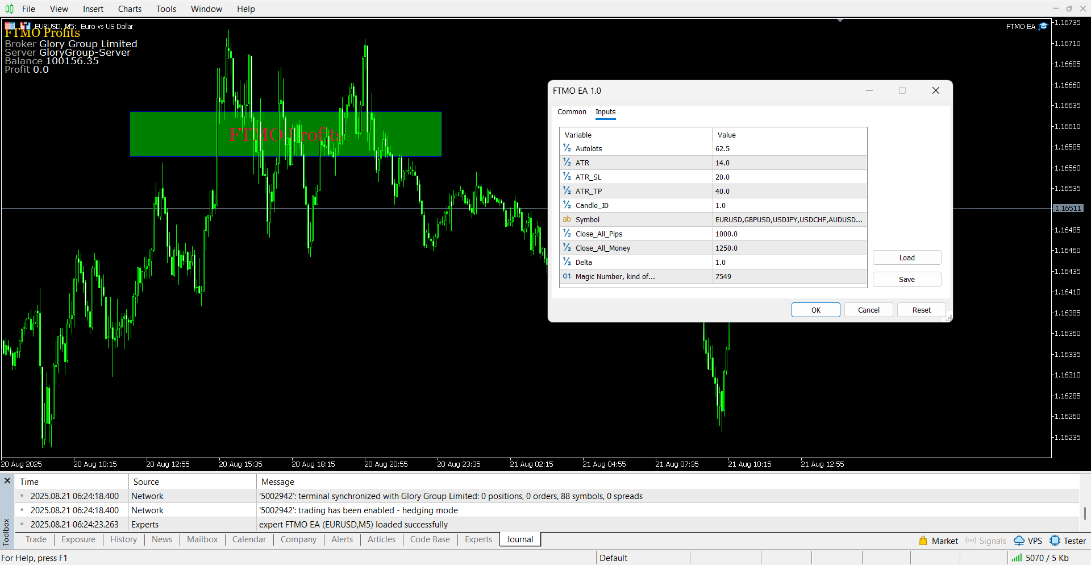Open the Tools menu

point(166,9)
